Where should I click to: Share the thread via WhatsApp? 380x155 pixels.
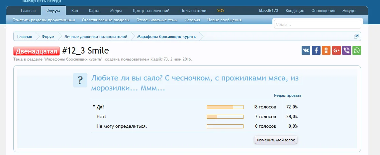coord(357,51)
